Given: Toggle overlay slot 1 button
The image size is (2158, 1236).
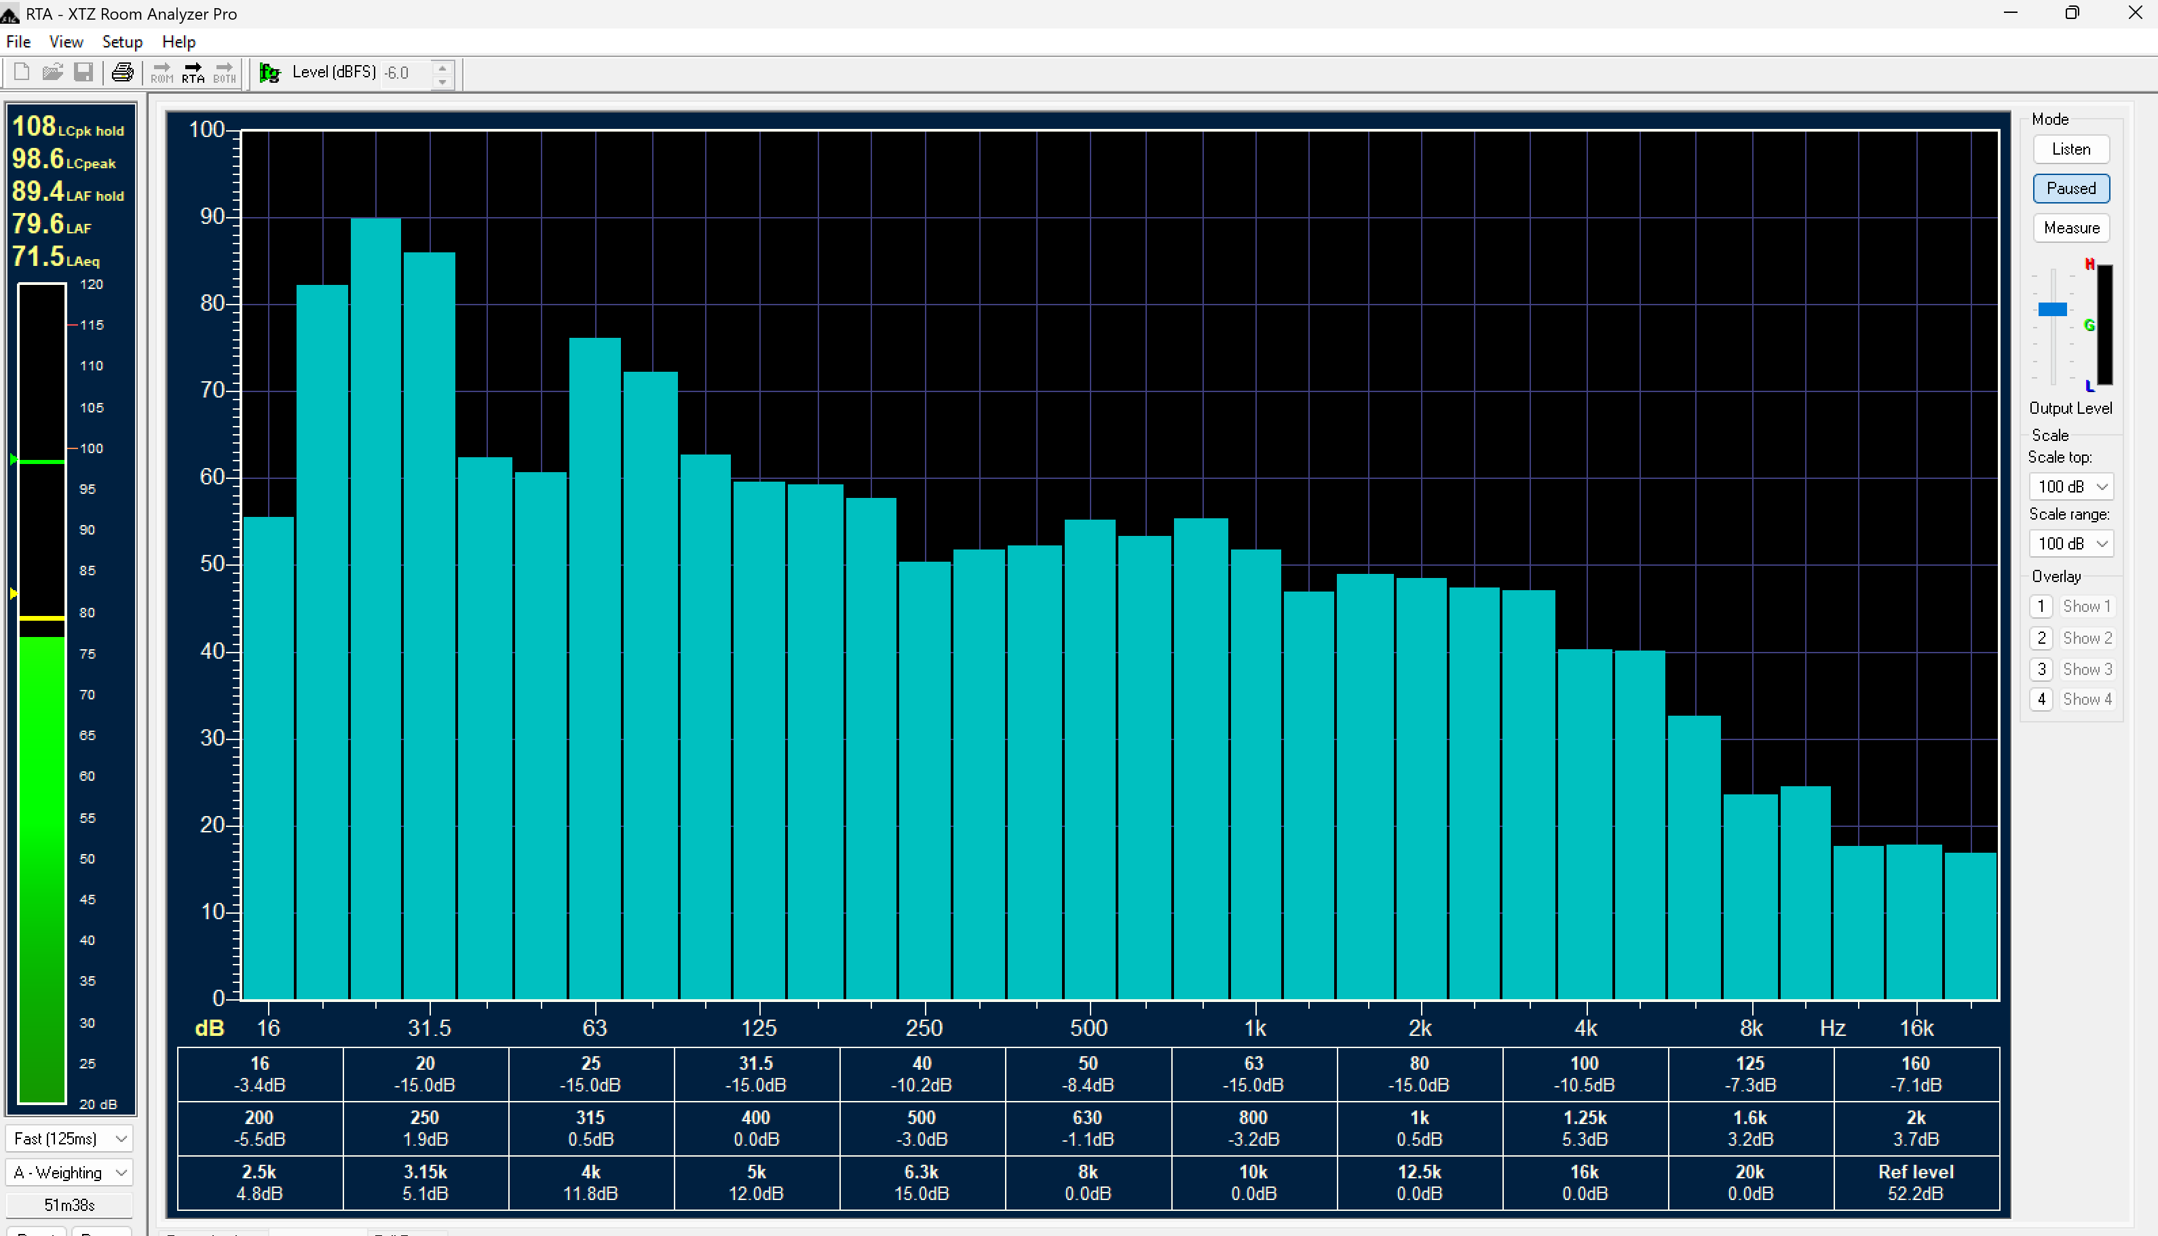Looking at the screenshot, I should (2042, 606).
